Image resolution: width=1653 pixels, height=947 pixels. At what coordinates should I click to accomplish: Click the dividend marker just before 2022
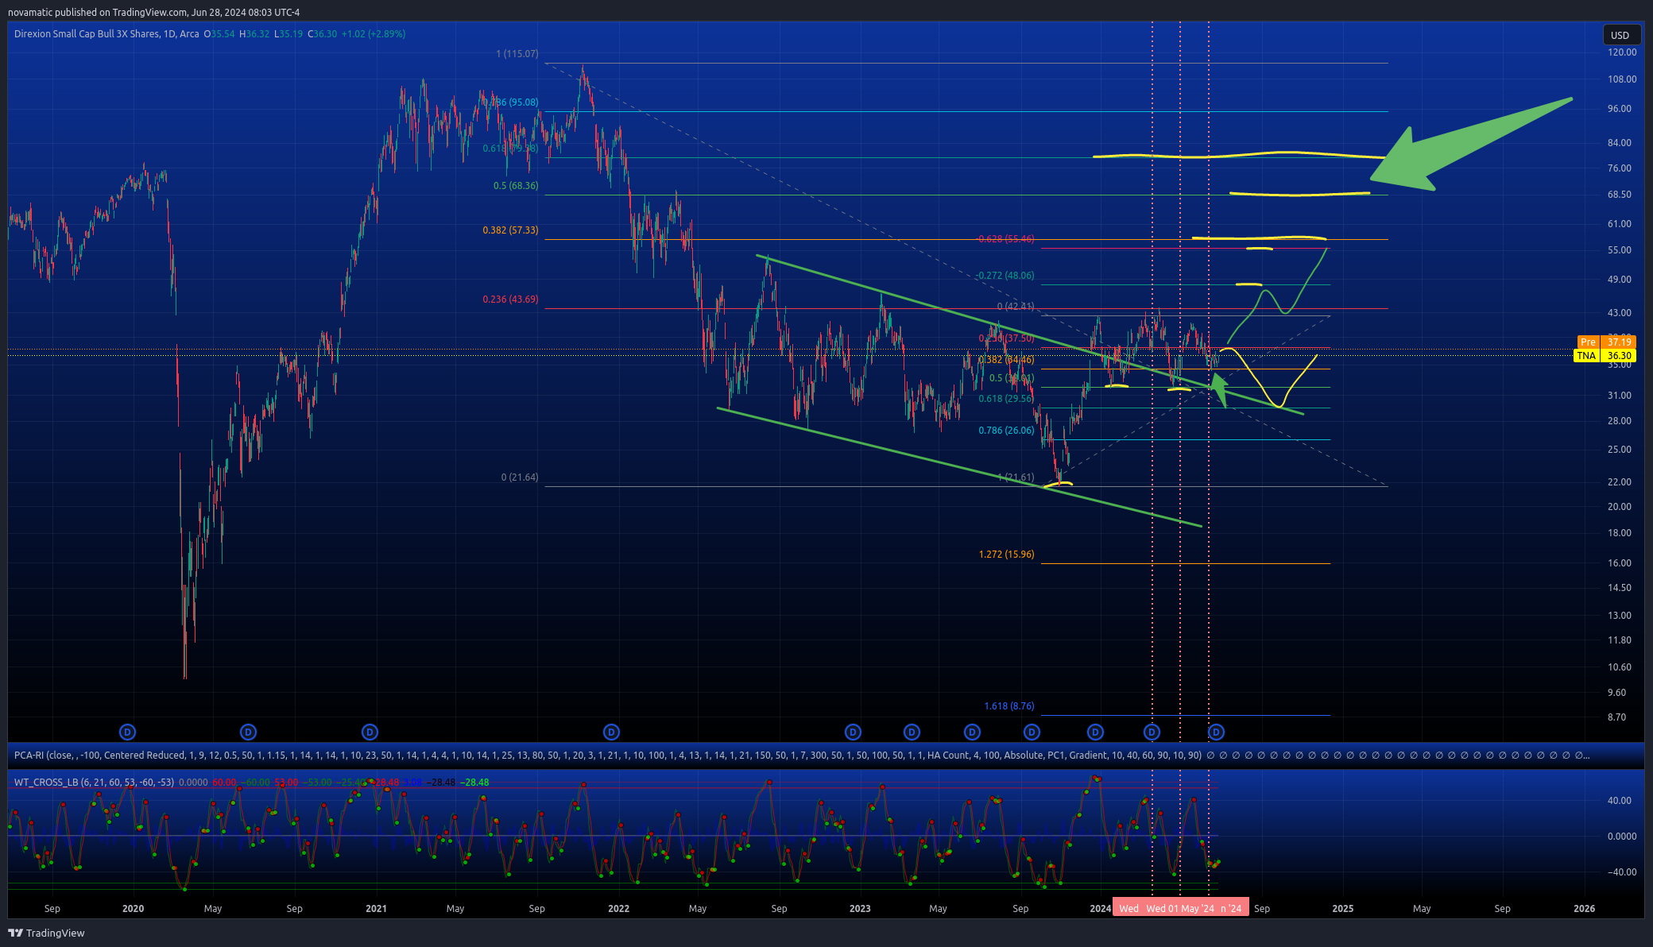point(611,732)
